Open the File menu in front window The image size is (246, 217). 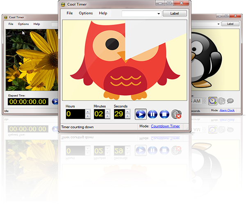(x=70, y=13)
